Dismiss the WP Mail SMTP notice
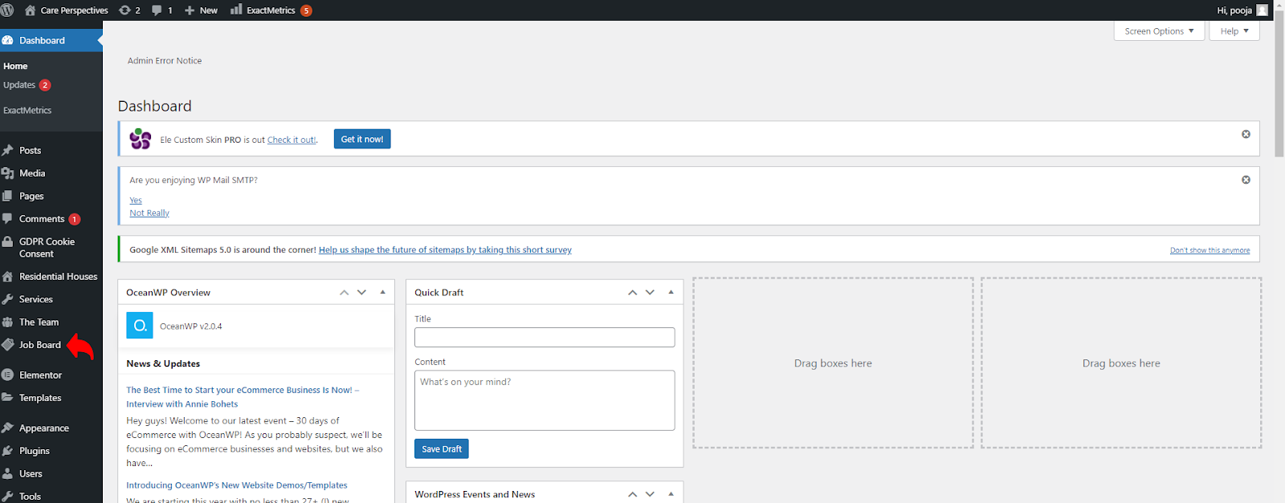The width and height of the screenshot is (1285, 503). [1246, 180]
